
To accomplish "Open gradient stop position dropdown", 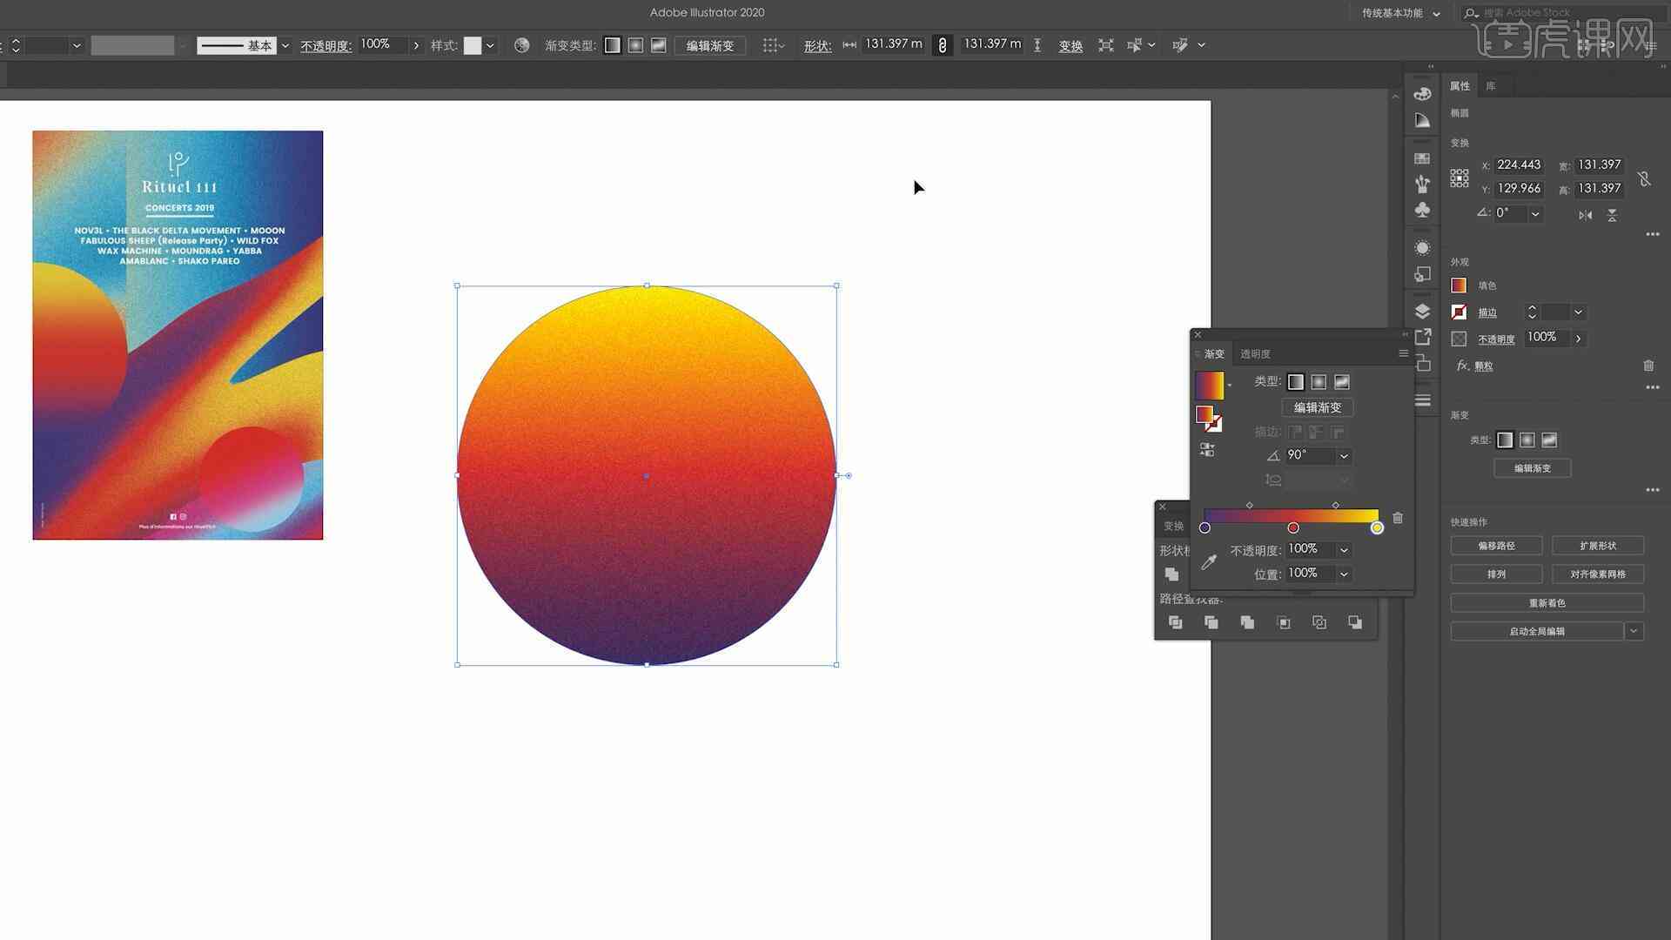I will coord(1344,574).
